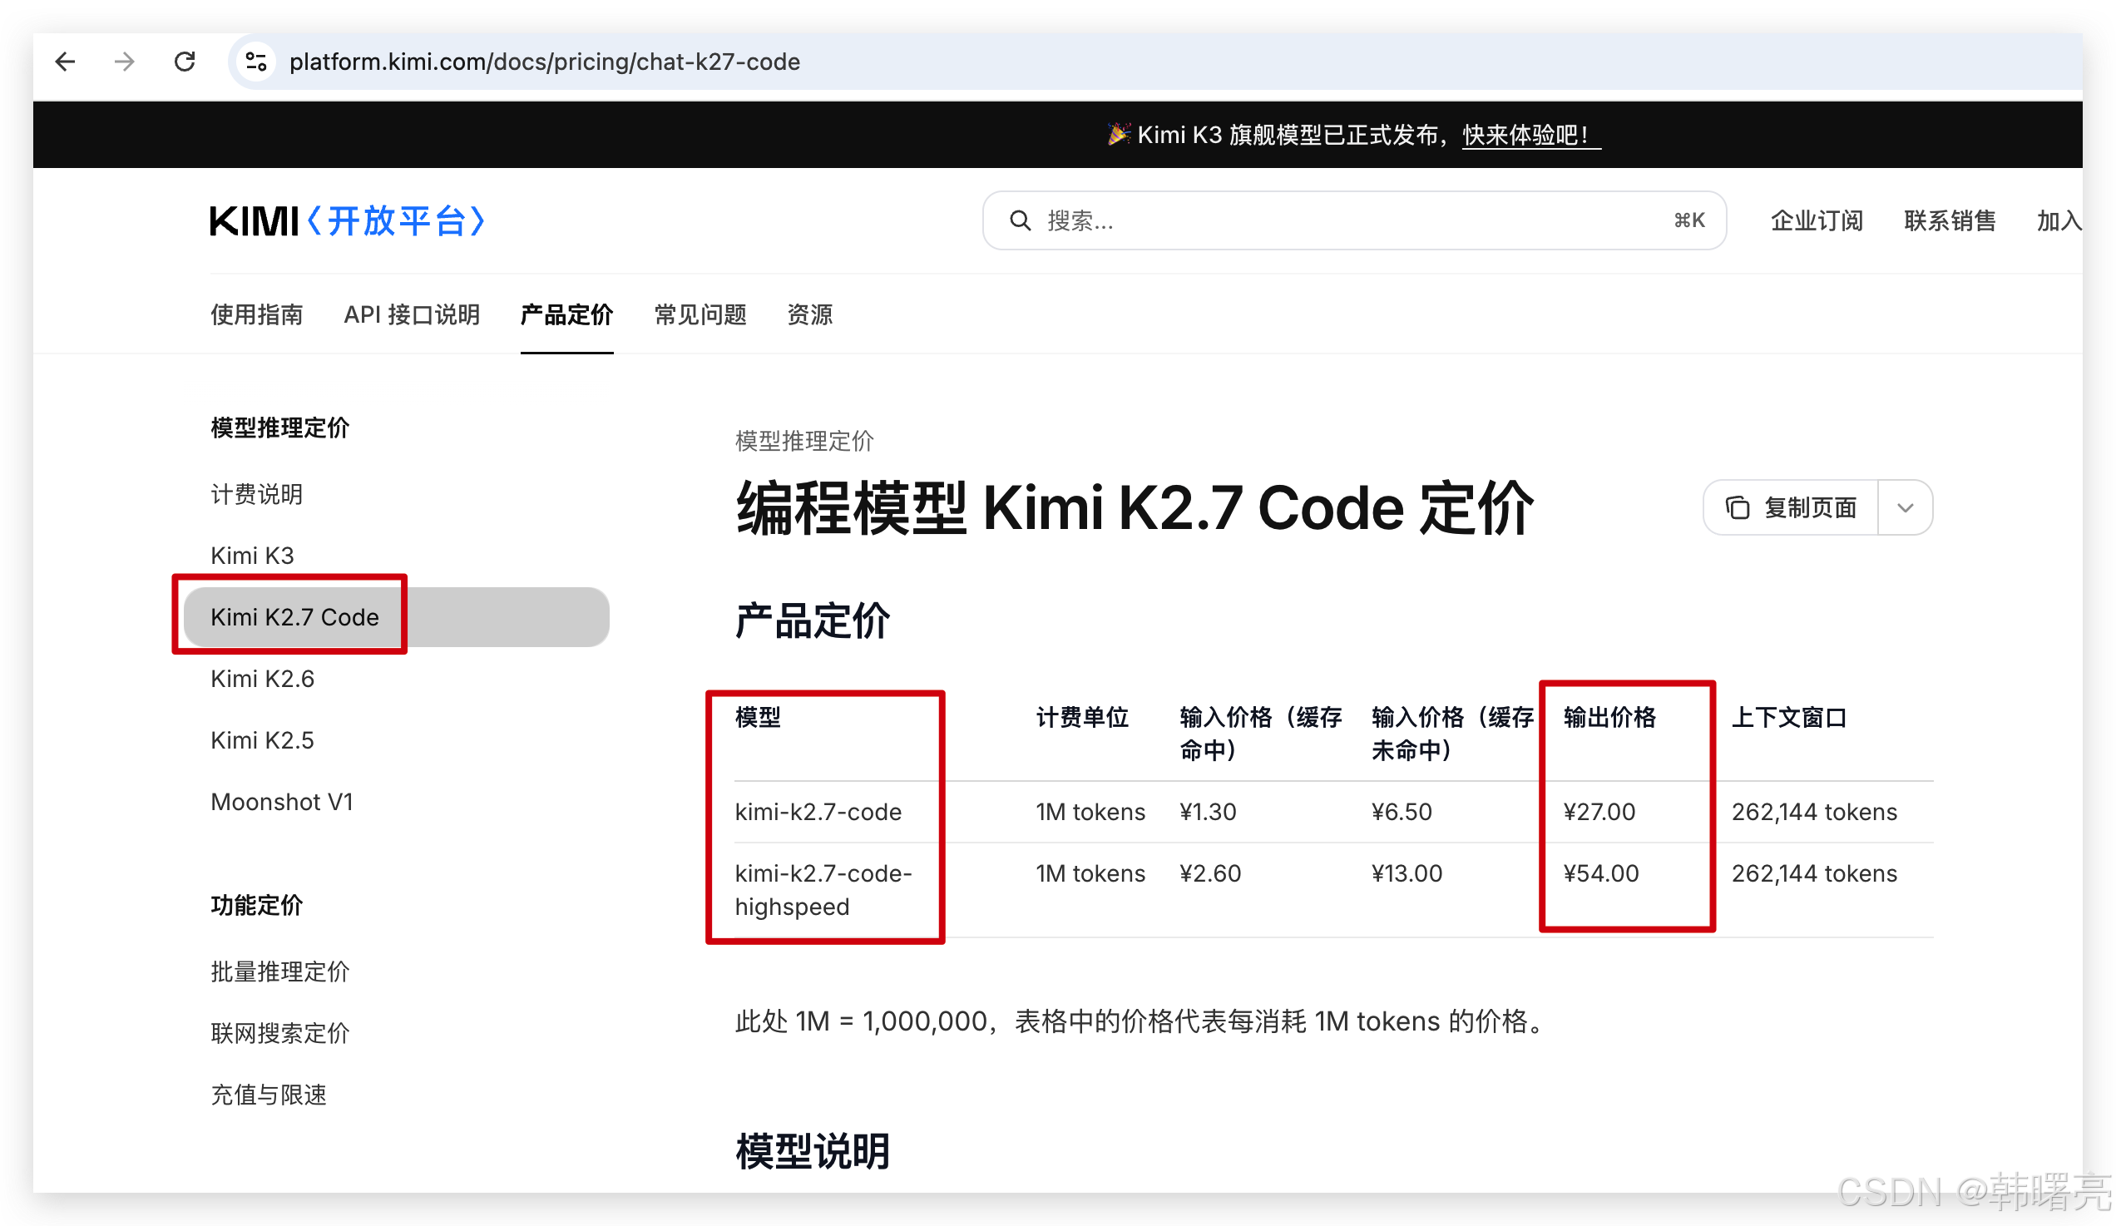Image resolution: width=2116 pixels, height=1226 pixels.
Task: Click the 上下文窗口 column header
Action: pyautogui.click(x=1789, y=718)
